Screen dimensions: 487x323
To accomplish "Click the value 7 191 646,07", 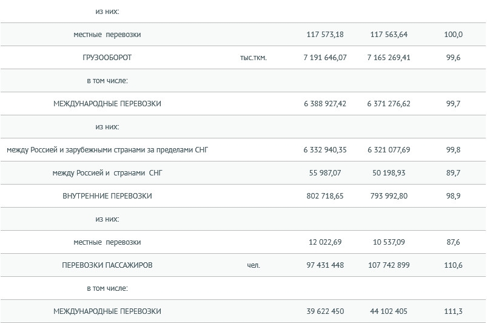I will [325, 58].
